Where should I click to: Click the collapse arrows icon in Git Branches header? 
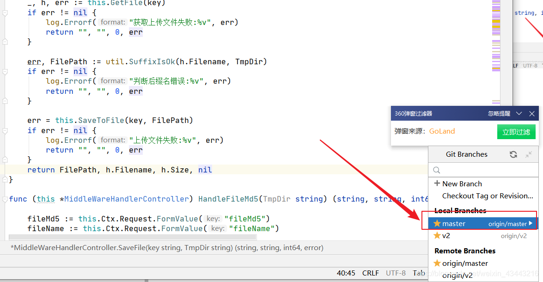pos(529,154)
